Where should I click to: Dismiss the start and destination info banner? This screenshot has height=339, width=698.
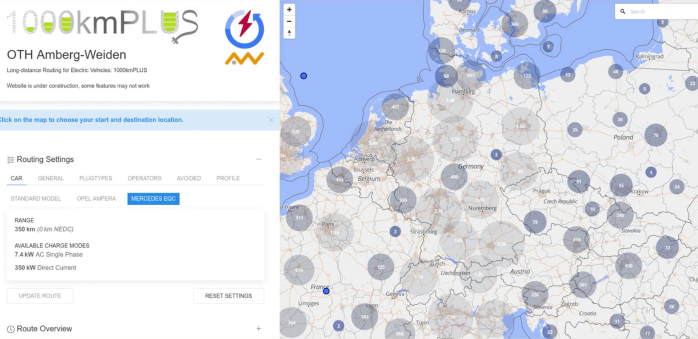click(x=271, y=120)
